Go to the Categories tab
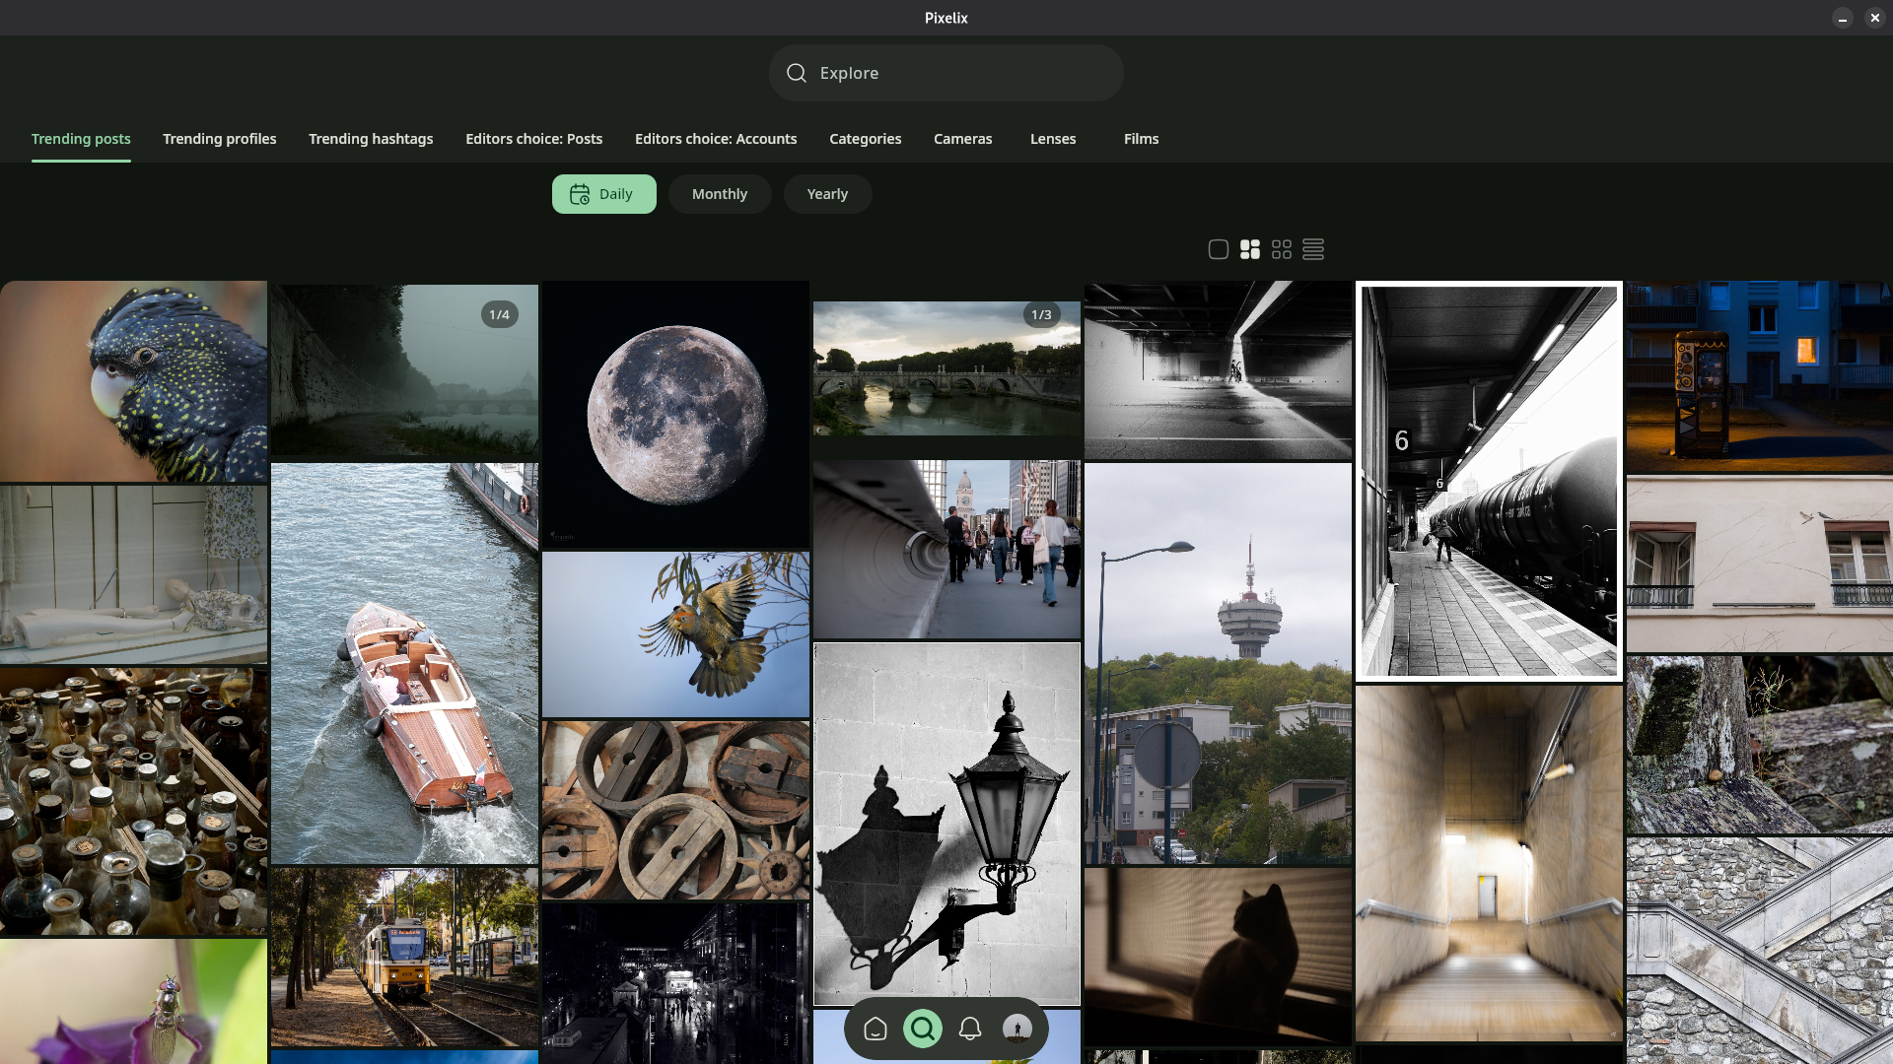Viewport: 1893px width, 1064px height. [x=866, y=139]
